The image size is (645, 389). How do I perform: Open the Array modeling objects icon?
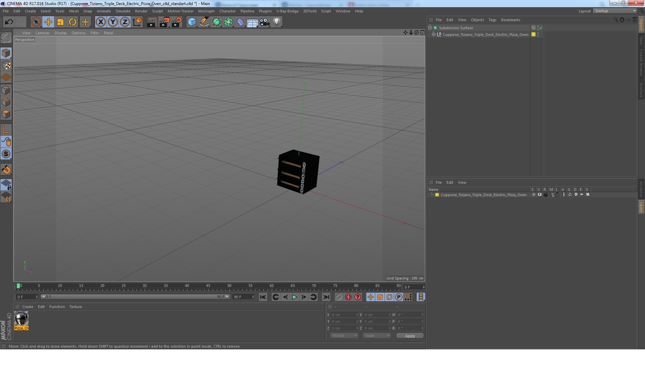click(228, 22)
